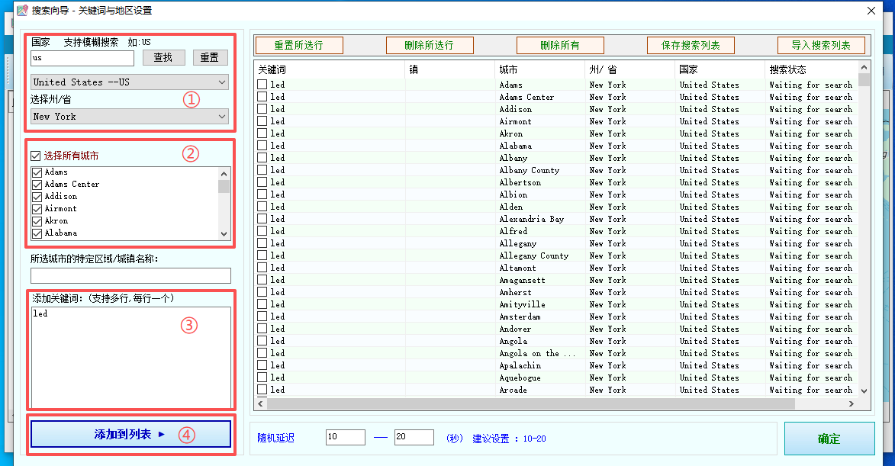The width and height of the screenshot is (895, 466).
Task: Click the results table horizontal scrollbar right arrow
Action: [x=852, y=403]
